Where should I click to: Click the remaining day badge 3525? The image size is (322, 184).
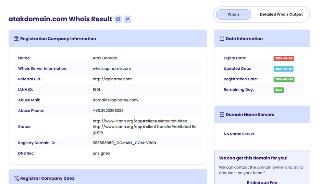(279, 90)
